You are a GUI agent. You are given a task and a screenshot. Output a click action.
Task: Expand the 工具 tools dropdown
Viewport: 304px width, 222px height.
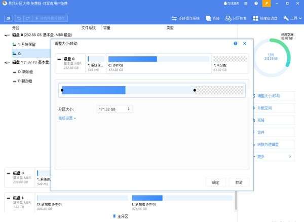[x=292, y=18]
